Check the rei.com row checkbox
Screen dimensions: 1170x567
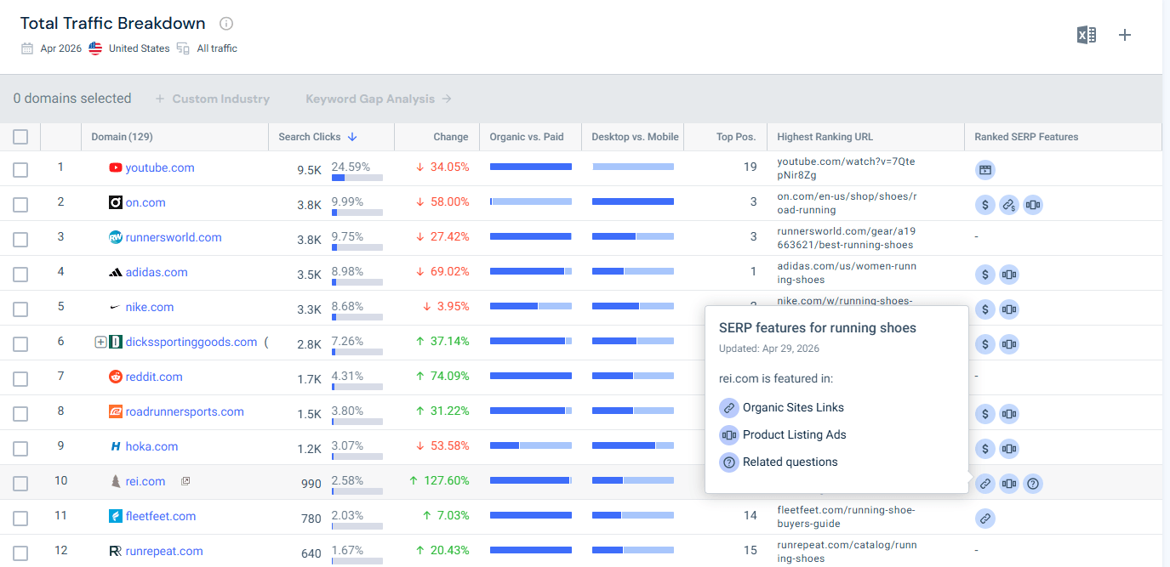tap(20, 484)
